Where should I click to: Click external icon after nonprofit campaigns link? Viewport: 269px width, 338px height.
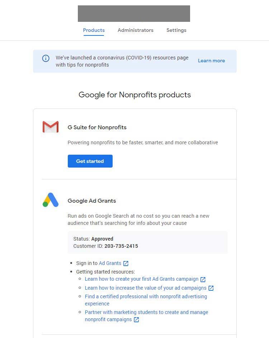click(x=136, y=320)
